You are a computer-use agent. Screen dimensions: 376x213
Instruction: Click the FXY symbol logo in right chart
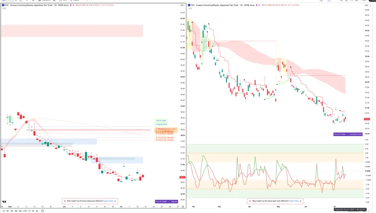pyautogui.click(x=189, y=5)
